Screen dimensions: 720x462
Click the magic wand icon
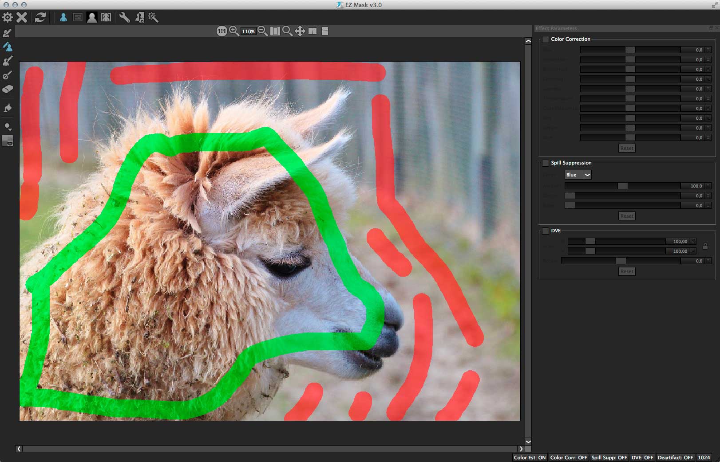(x=153, y=18)
